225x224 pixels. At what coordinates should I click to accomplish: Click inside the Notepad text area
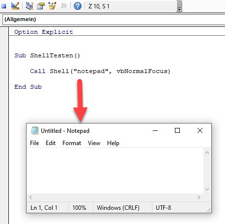click(115, 171)
